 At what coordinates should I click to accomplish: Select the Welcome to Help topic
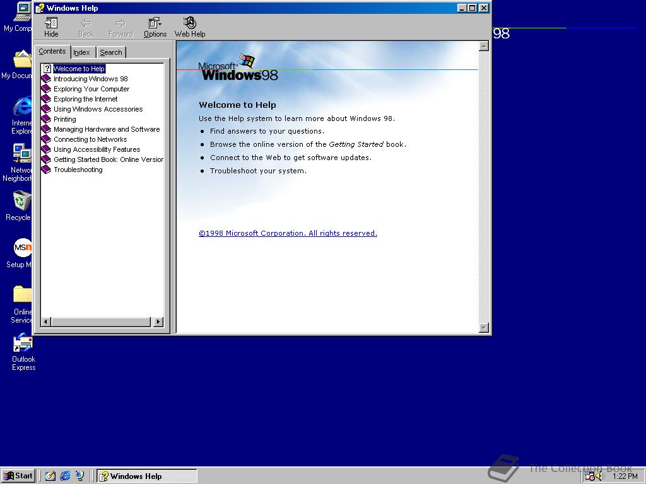79,69
